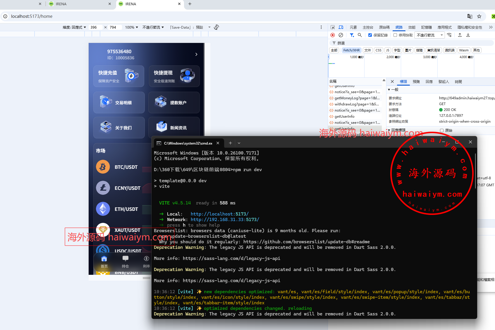Click the export HAR download icon
The width and height of the screenshot is (495, 330).
(468, 35)
